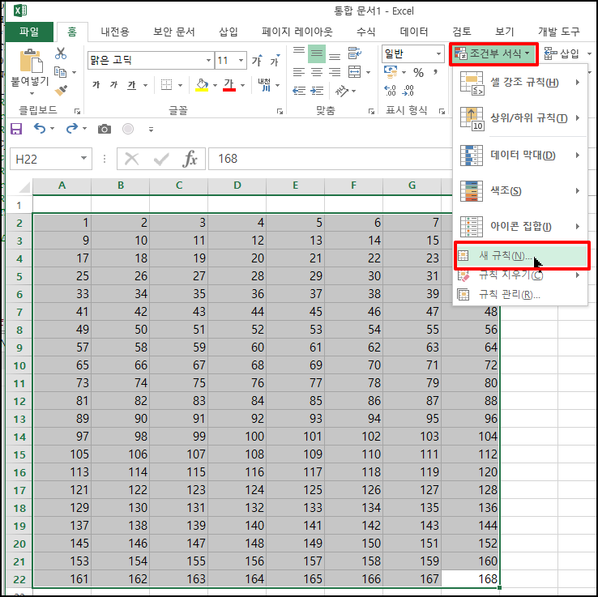Select the Format Painter brush icon
The width and height of the screenshot is (598, 597).
coord(61,91)
